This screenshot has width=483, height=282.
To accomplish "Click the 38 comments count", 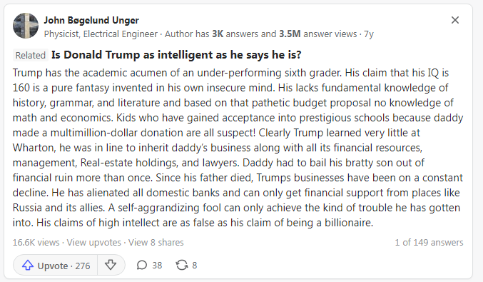I will [x=157, y=266].
